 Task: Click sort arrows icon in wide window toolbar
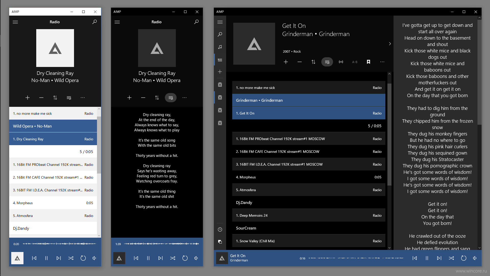click(313, 62)
